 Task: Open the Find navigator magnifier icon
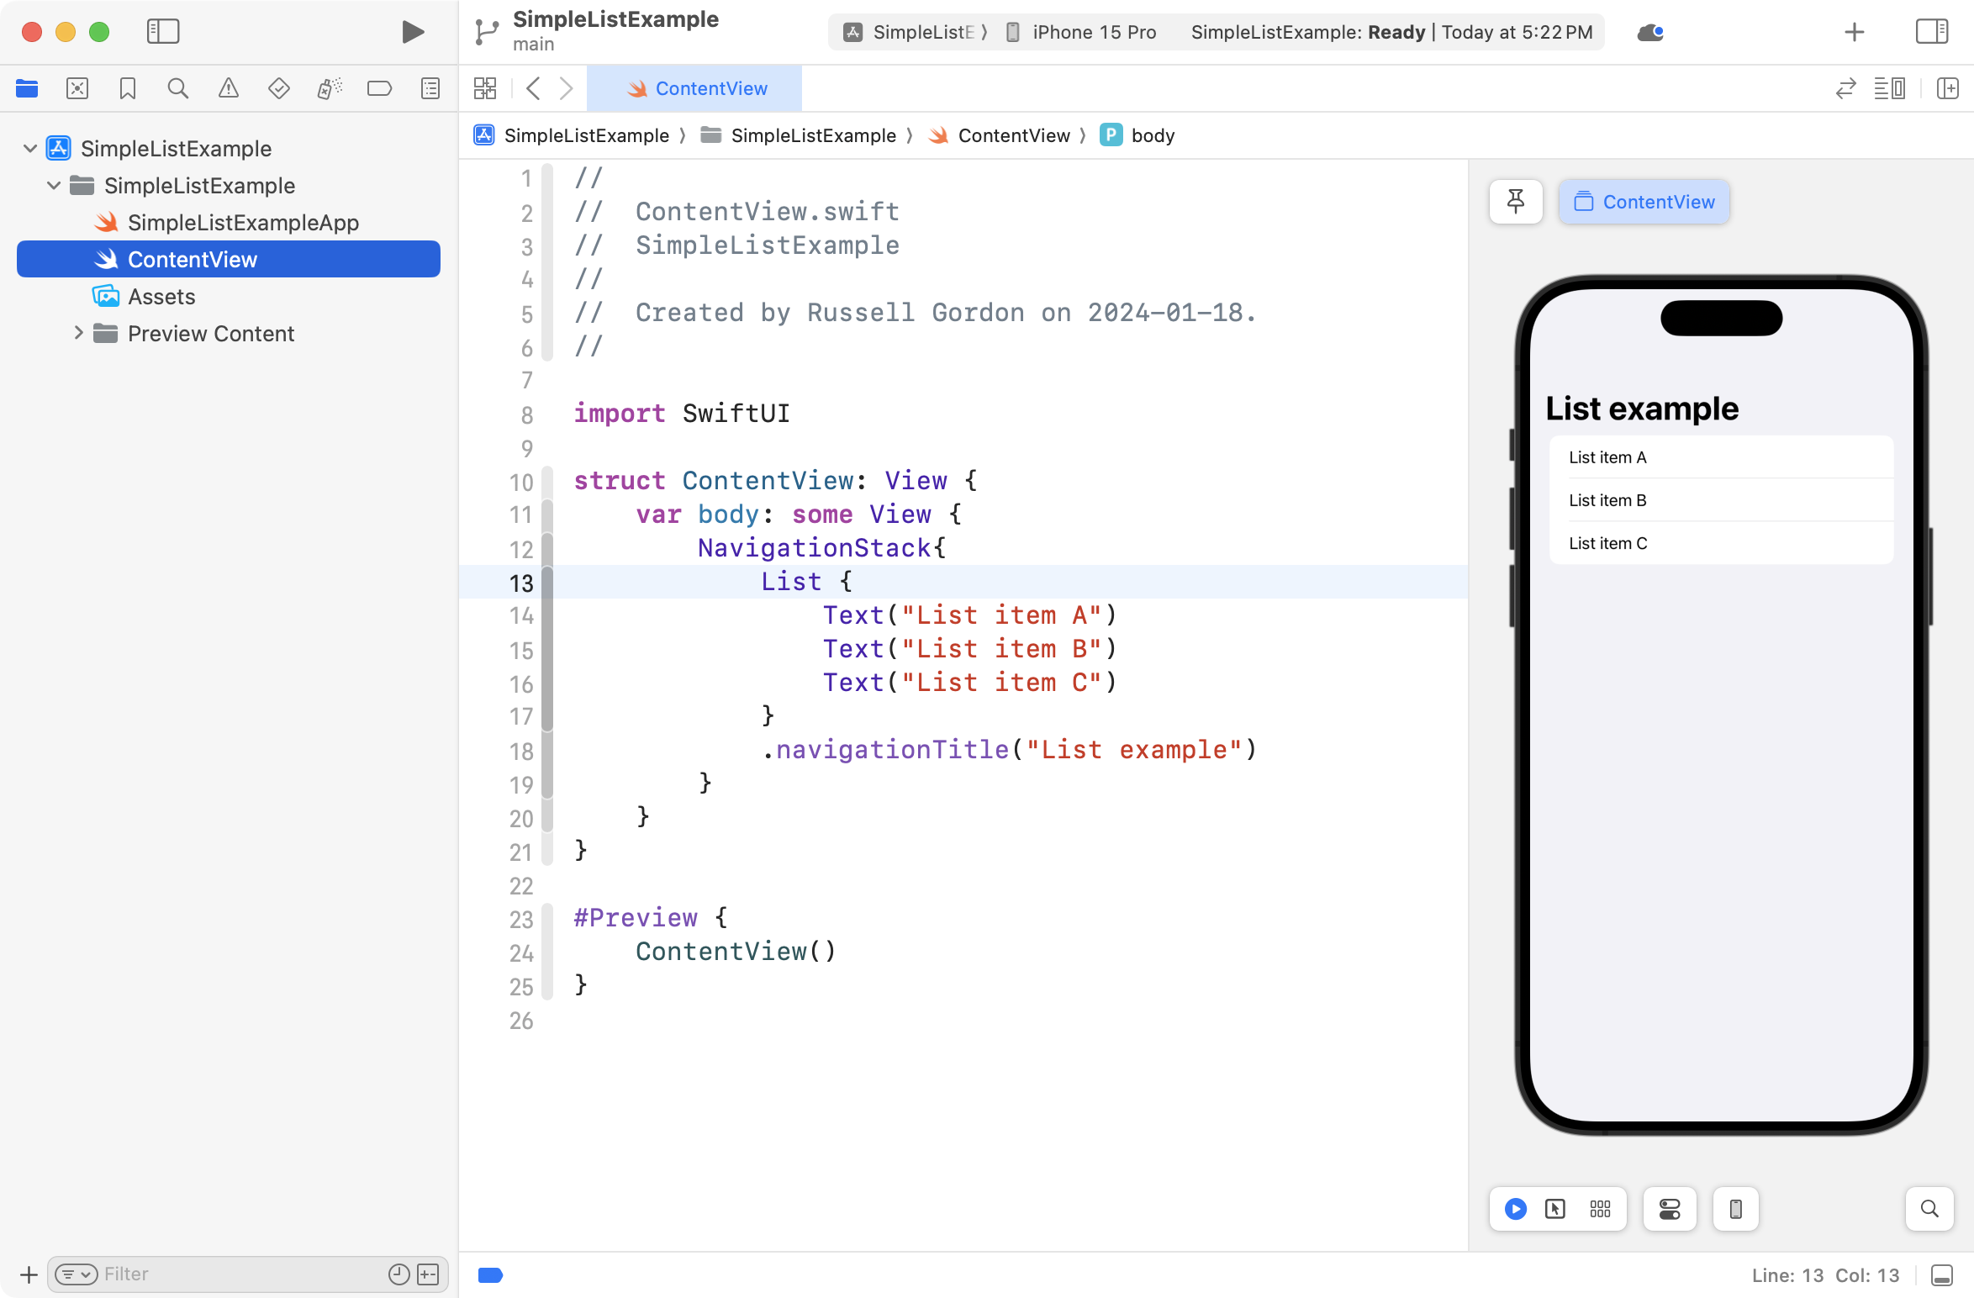[177, 88]
